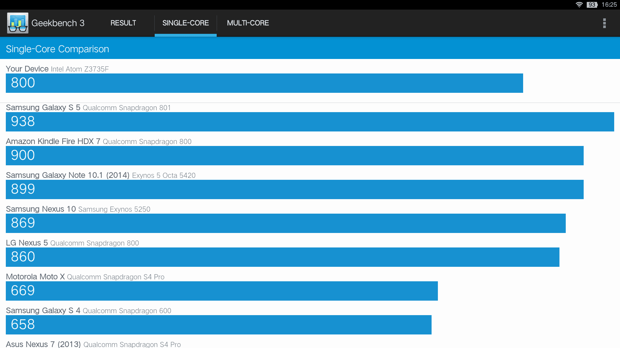Tap the 800 score bar
Image resolution: width=620 pixels, height=348 pixels.
(264, 83)
